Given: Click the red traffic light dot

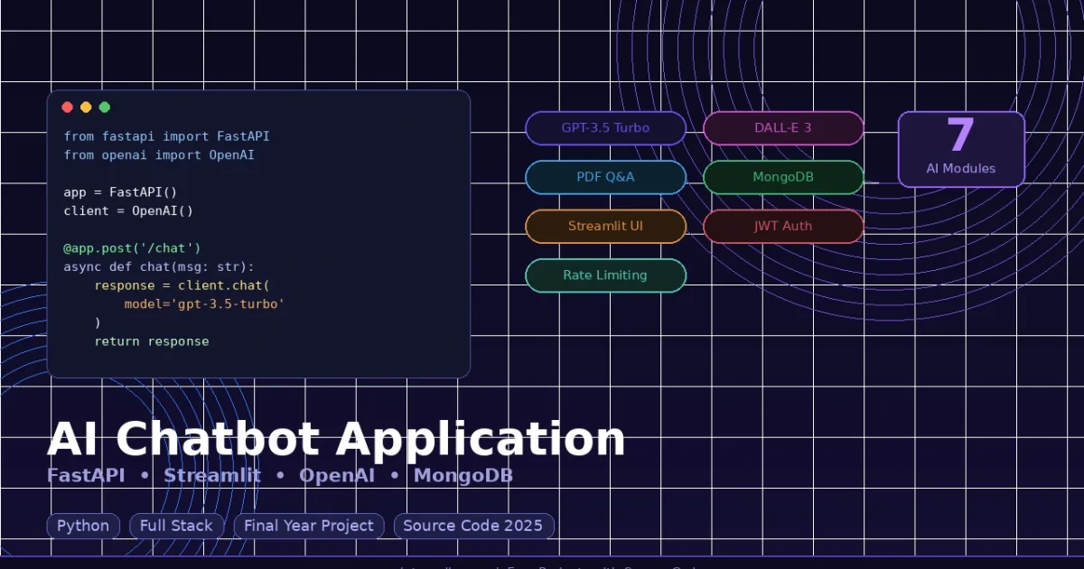Looking at the screenshot, I should click(x=68, y=107).
